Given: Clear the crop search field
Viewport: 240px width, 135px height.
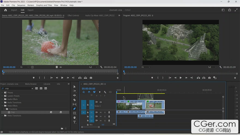Looking at the screenshot, I should [x=32, y=88].
